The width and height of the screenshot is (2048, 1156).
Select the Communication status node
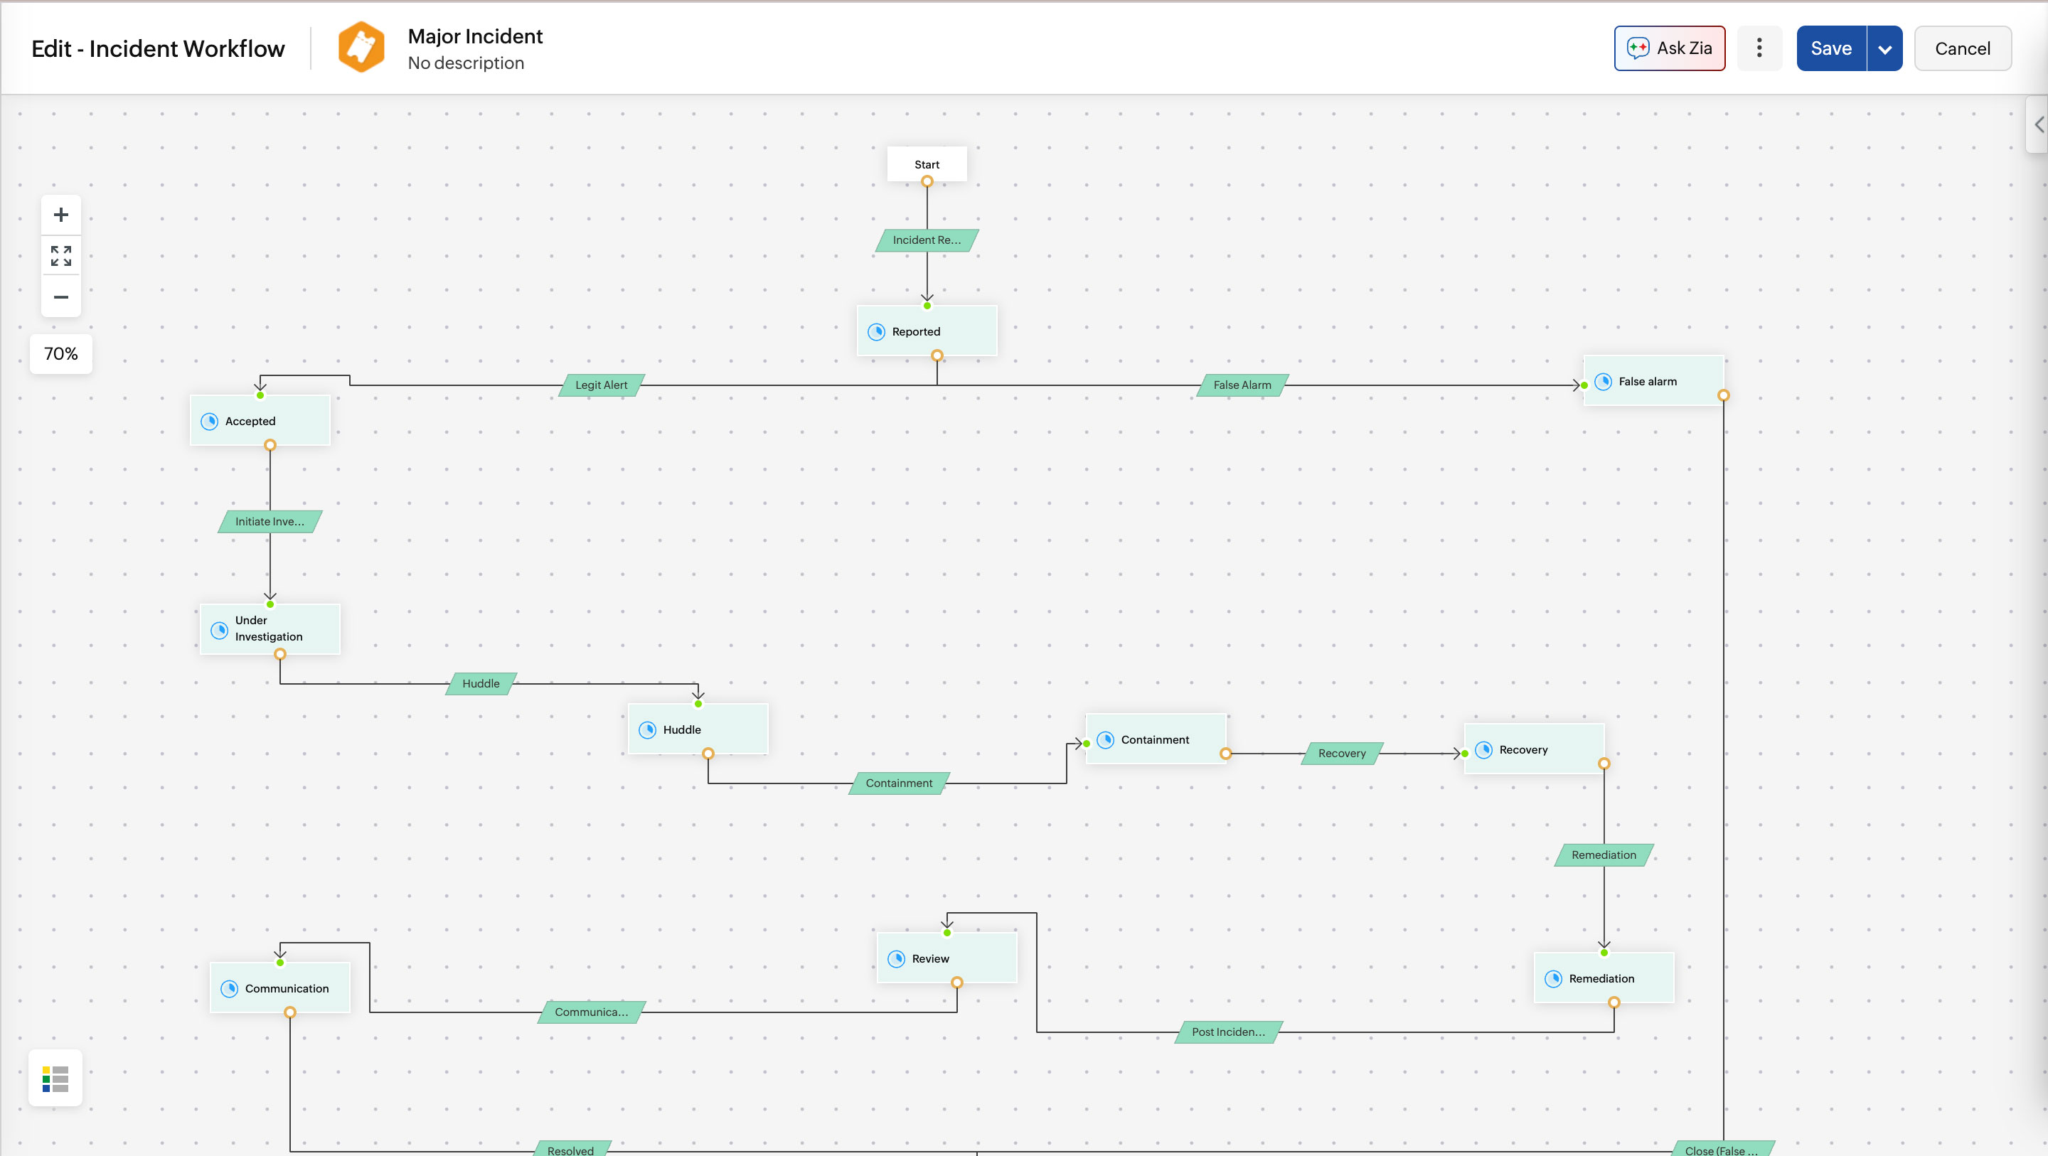pyautogui.click(x=280, y=988)
